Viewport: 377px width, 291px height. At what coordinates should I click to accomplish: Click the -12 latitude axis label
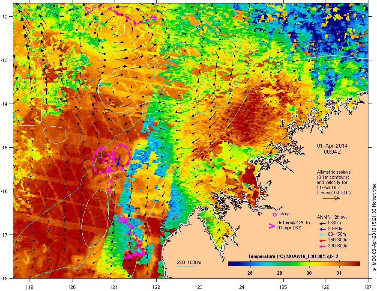[4, 17]
